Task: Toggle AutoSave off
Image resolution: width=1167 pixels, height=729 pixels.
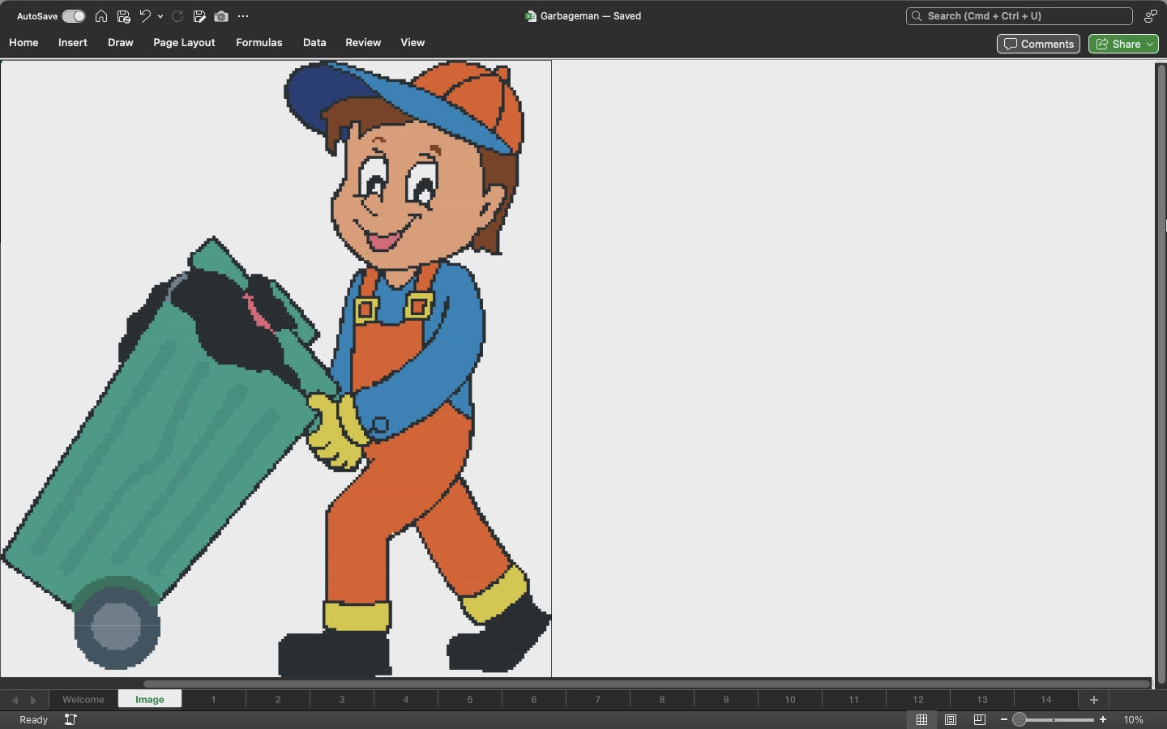Action: [x=73, y=16]
